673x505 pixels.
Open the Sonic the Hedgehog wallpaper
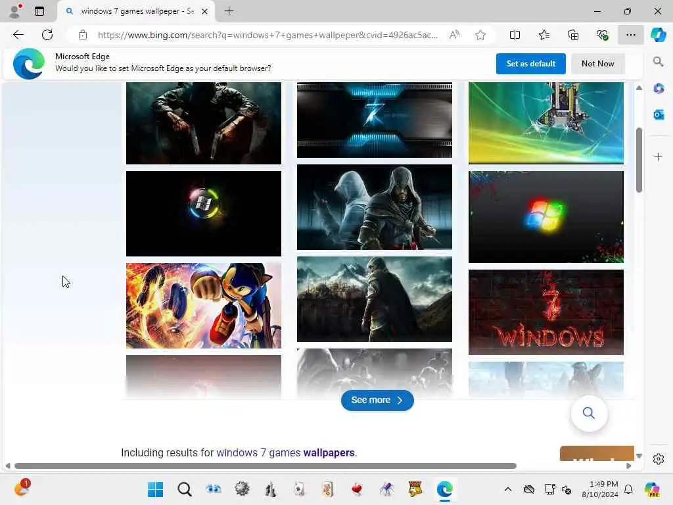[204, 306]
